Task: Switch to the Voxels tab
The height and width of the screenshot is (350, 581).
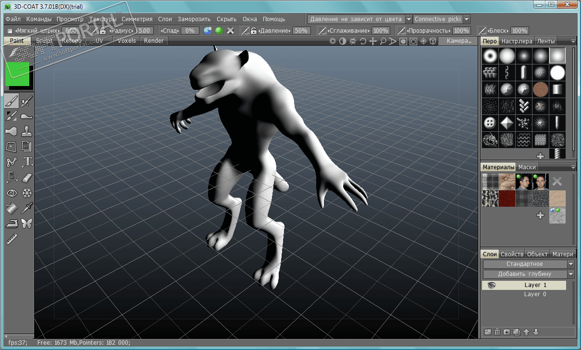Action: [127, 41]
